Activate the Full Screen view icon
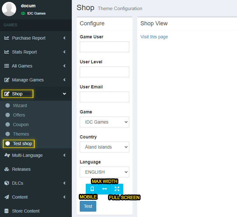The width and height of the screenshot is (237, 217). pos(117,189)
